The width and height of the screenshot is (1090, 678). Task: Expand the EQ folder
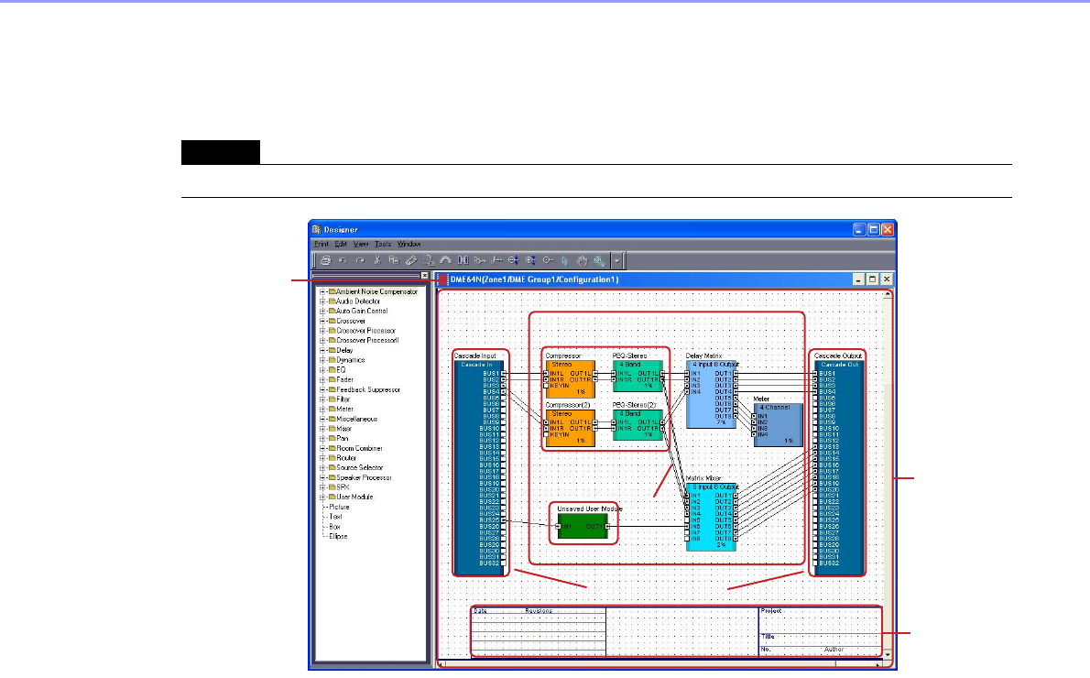322,370
